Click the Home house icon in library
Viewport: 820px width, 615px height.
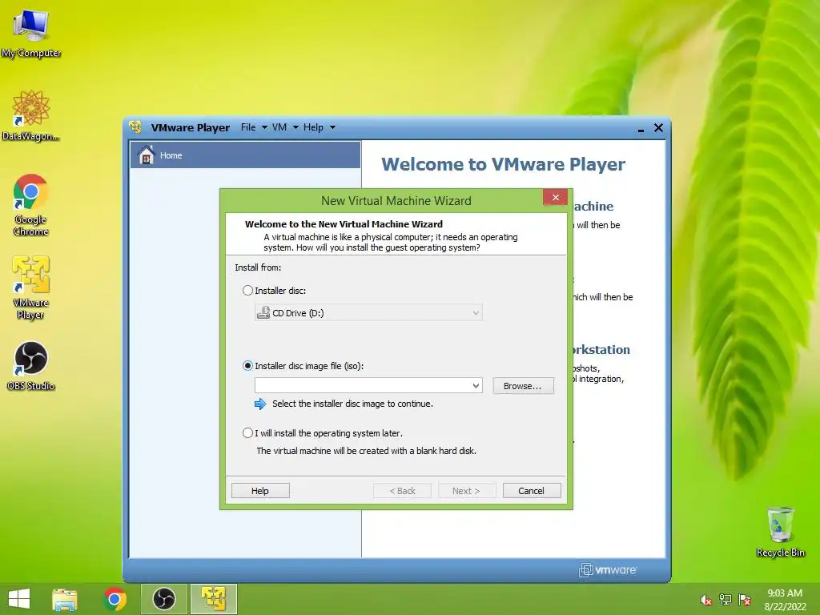pos(147,155)
